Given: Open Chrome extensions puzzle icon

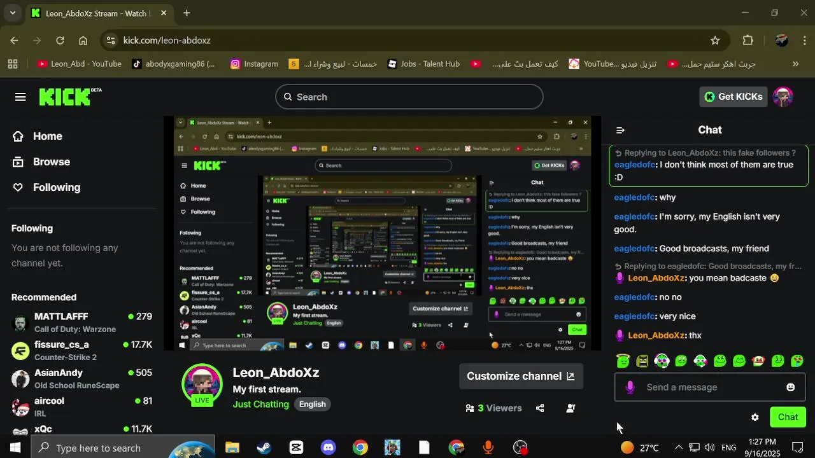Looking at the screenshot, I should pyautogui.click(x=748, y=40).
